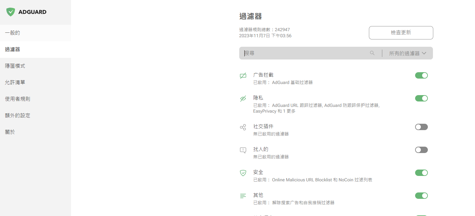Click the privacy (隐私) crossed-eye icon
The height and width of the screenshot is (216, 475).
243,99
